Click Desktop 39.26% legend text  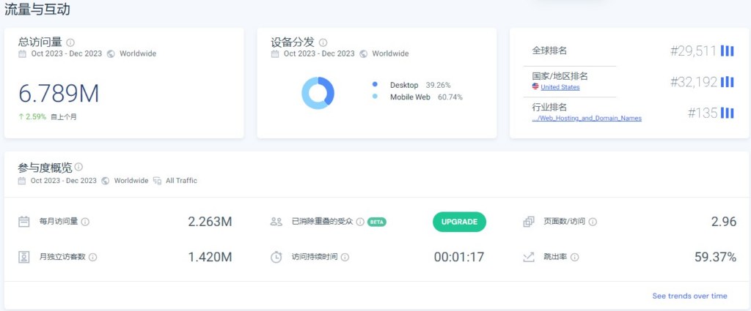point(420,85)
